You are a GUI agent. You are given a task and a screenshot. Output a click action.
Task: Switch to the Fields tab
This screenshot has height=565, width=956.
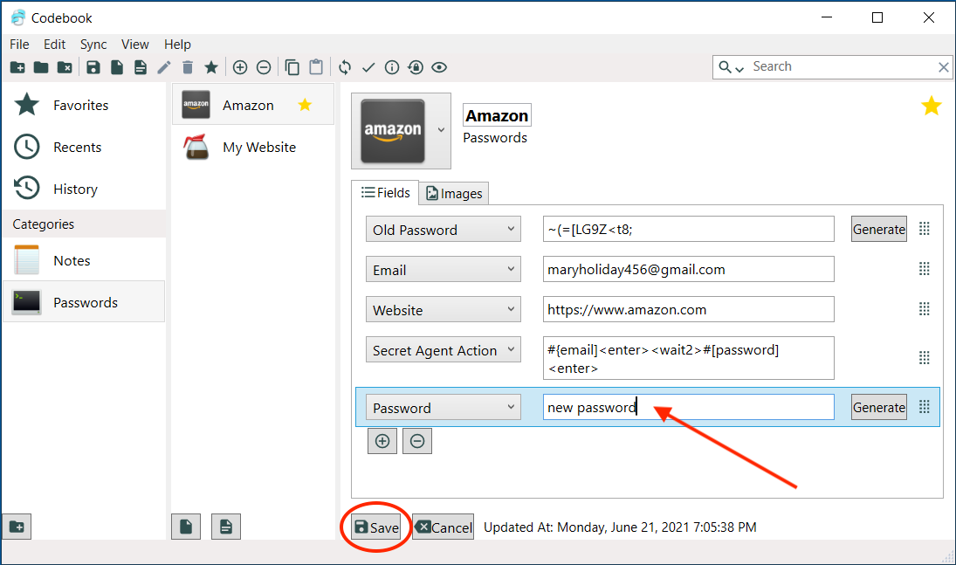(385, 193)
